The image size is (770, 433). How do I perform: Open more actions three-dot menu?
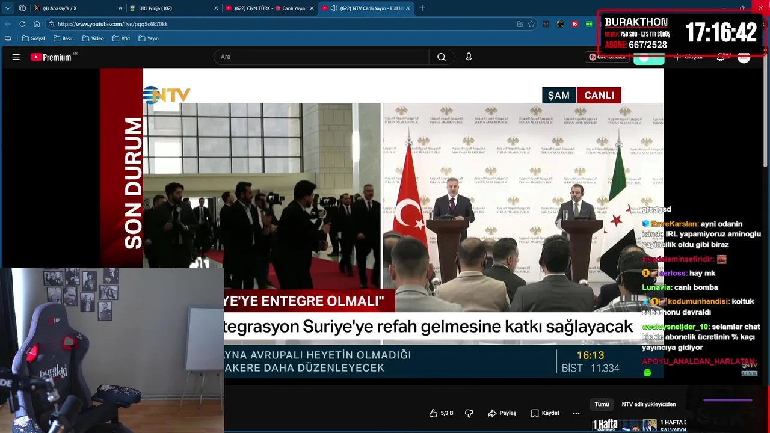(x=576, y=413)
